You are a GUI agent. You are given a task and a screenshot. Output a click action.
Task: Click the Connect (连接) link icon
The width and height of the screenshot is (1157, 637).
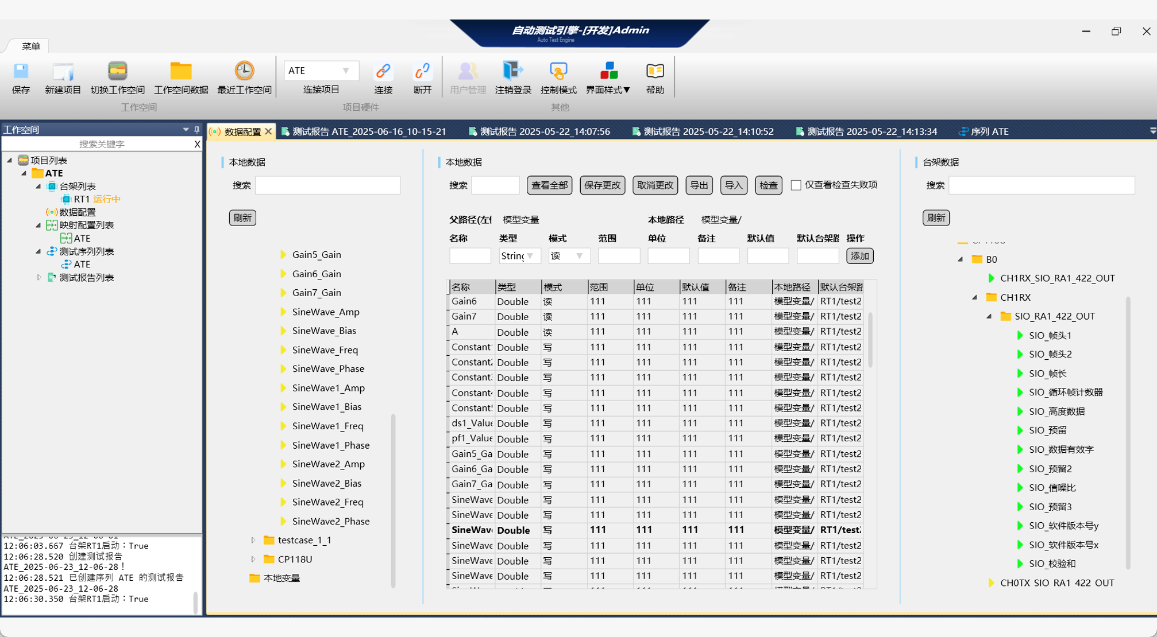(383, 71)
